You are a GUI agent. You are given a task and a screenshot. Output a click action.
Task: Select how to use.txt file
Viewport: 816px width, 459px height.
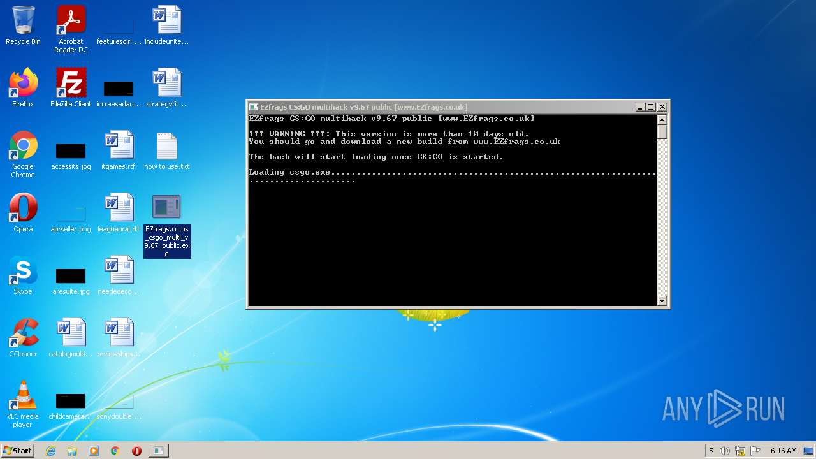[x=166, y=150]
